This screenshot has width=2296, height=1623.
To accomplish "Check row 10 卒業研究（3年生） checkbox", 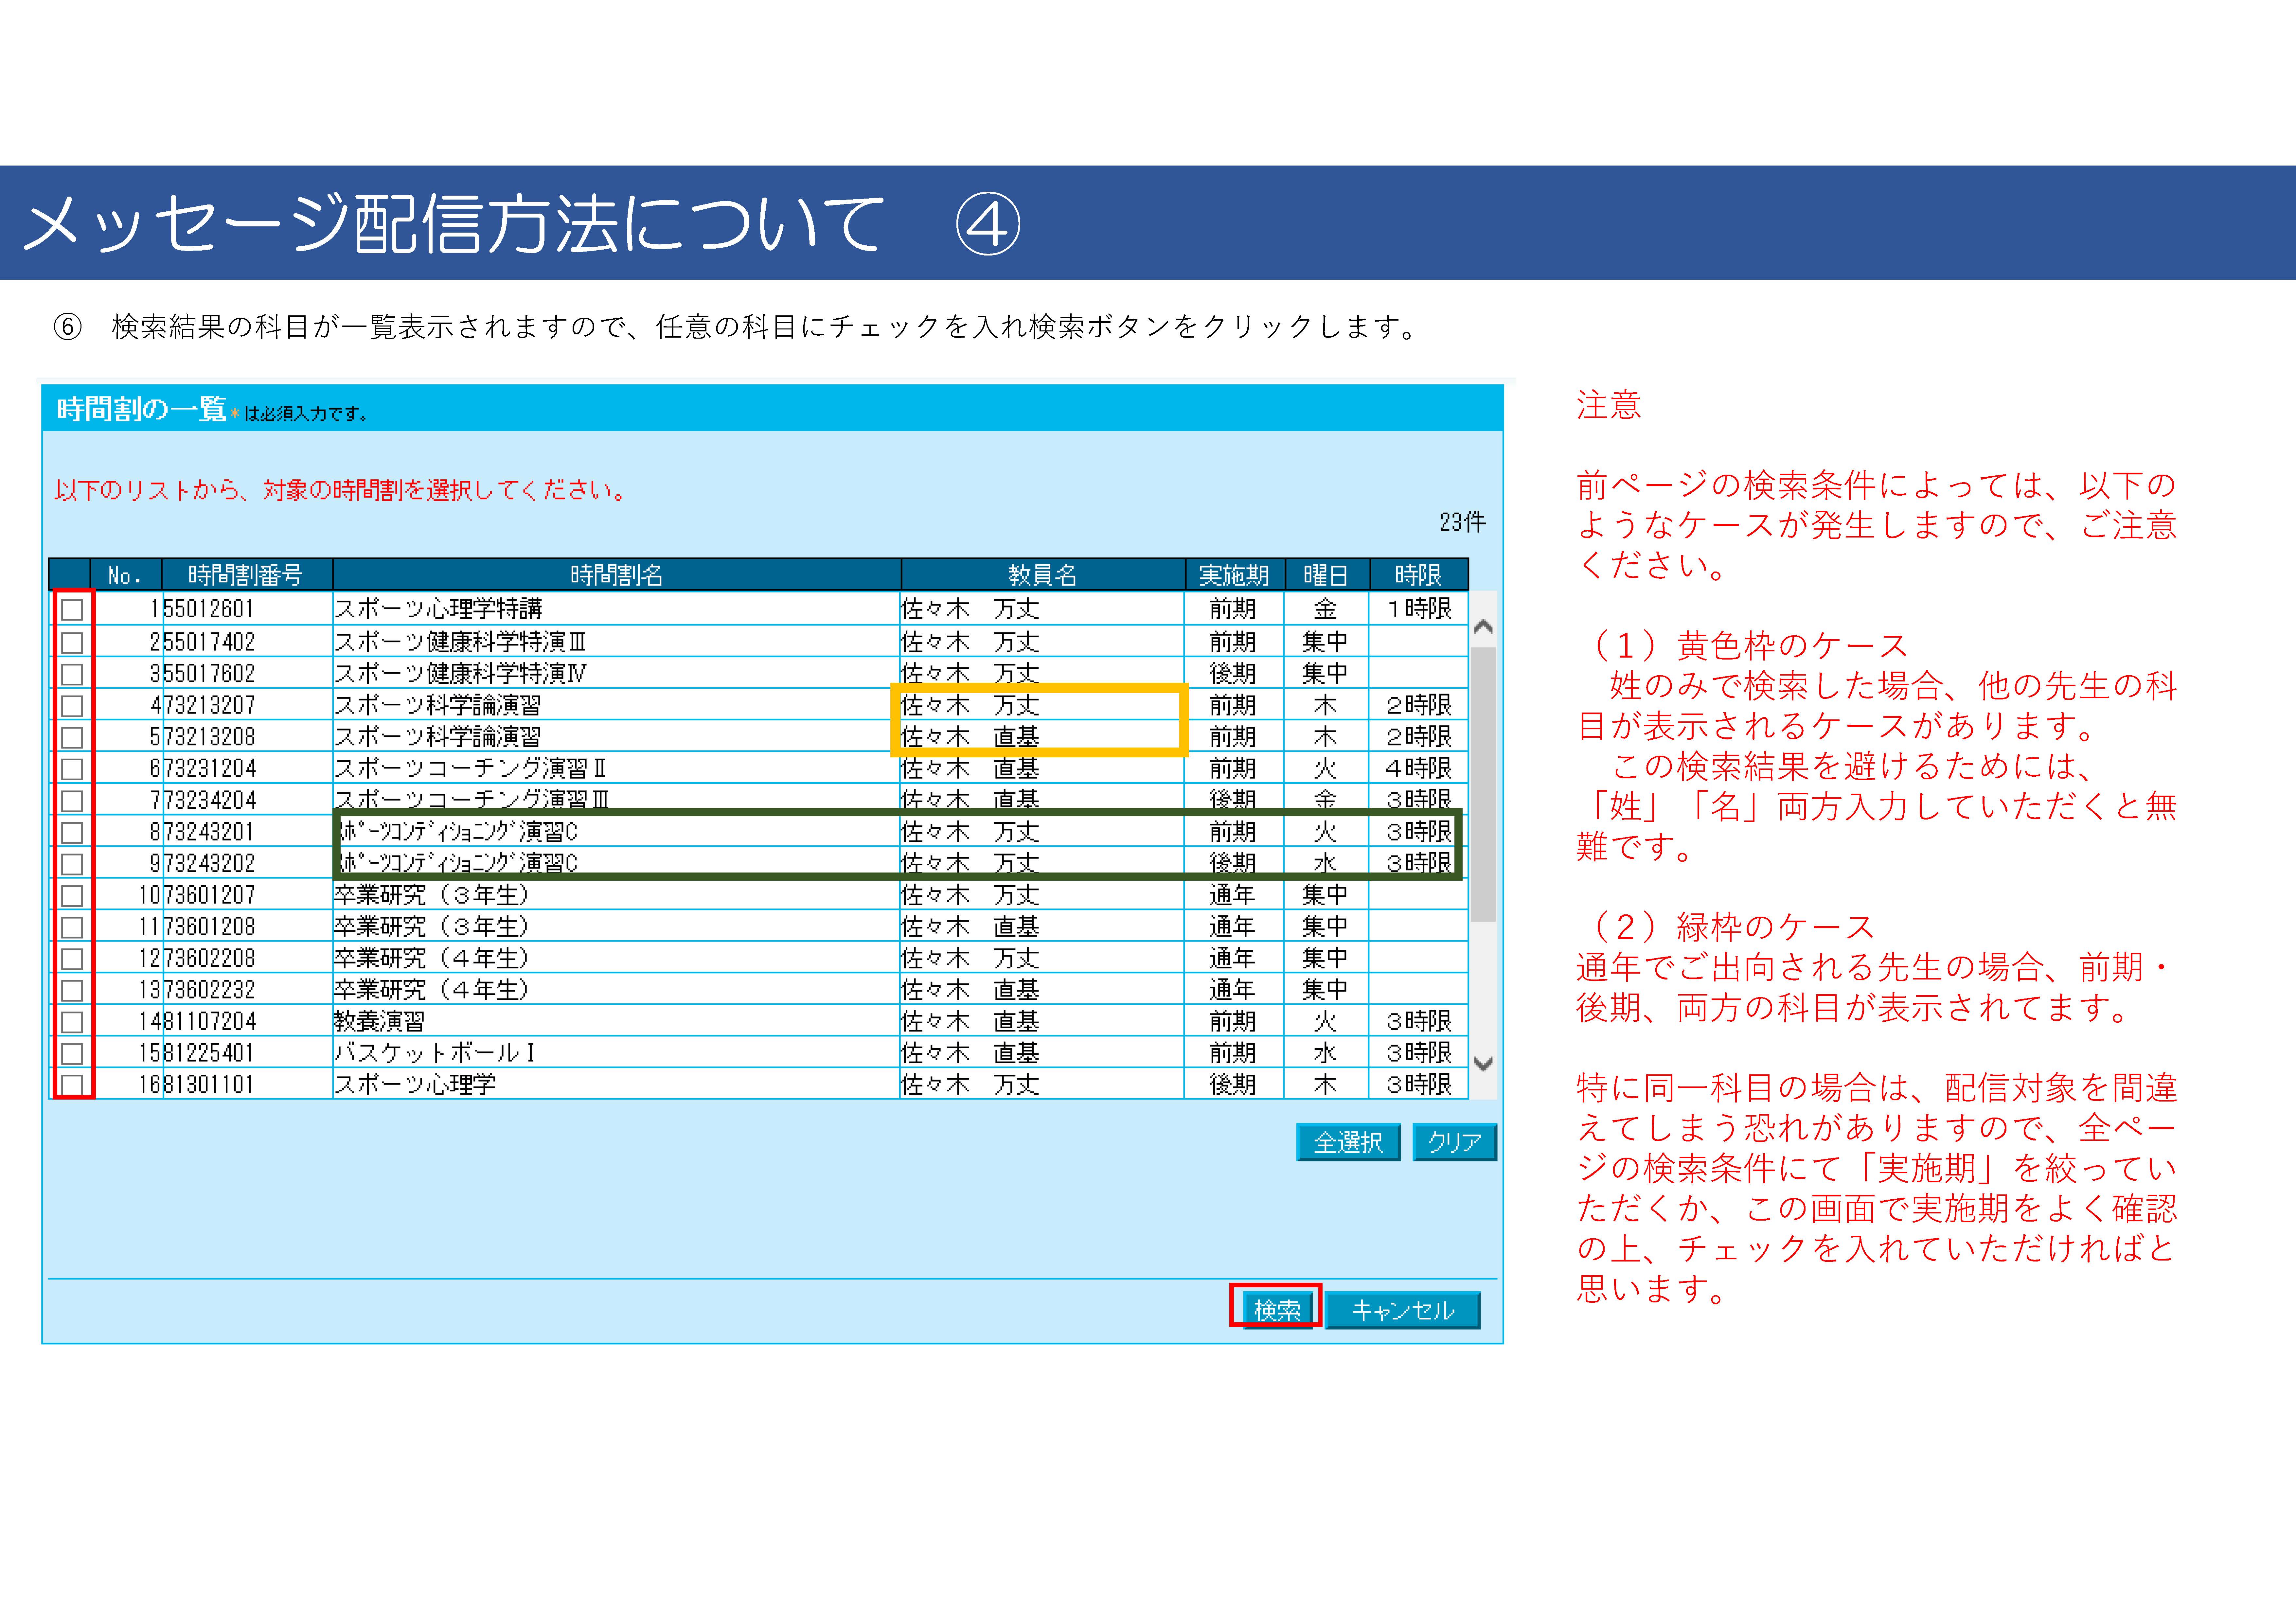I will coord(72,895).
